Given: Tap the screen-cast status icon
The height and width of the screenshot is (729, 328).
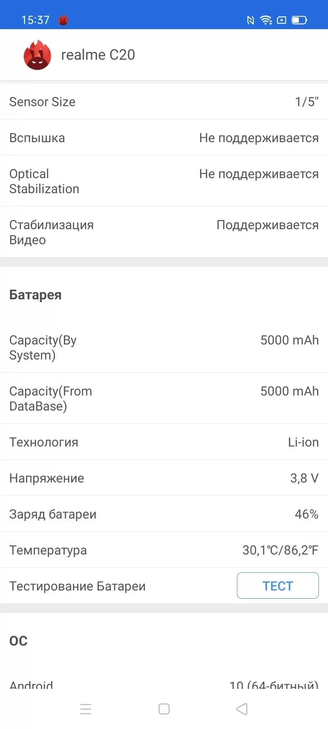Looking at the screenshot, I should [x=282, y=20].
